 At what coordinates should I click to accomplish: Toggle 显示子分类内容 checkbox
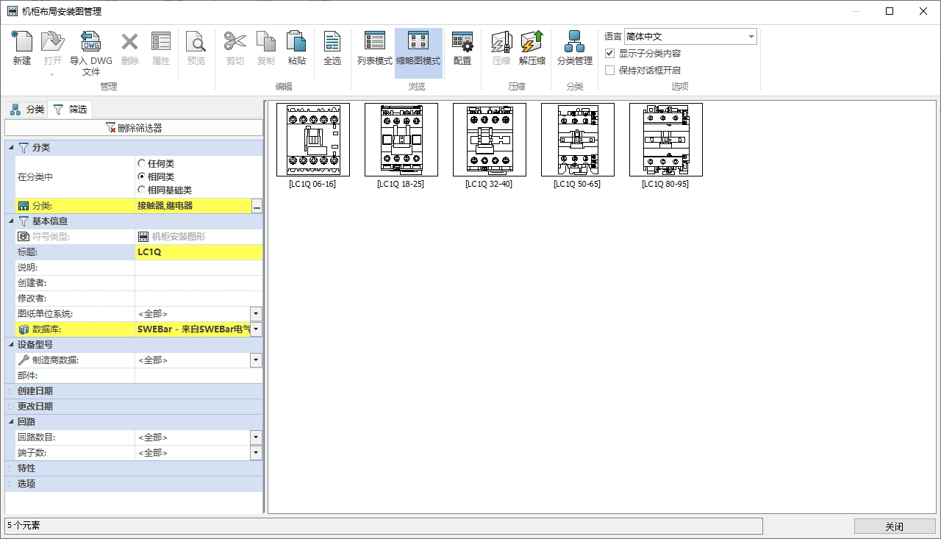click(609, 54)
